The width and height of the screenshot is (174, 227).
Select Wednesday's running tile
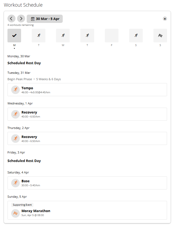[x=63, y=35]
